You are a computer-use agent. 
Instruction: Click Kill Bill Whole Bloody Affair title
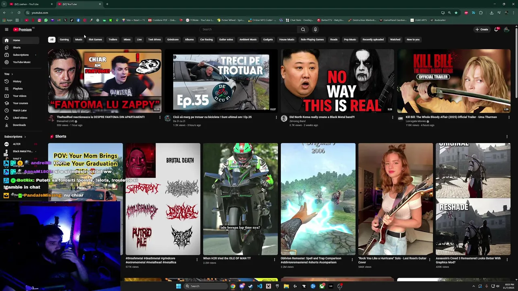(451, 117)
